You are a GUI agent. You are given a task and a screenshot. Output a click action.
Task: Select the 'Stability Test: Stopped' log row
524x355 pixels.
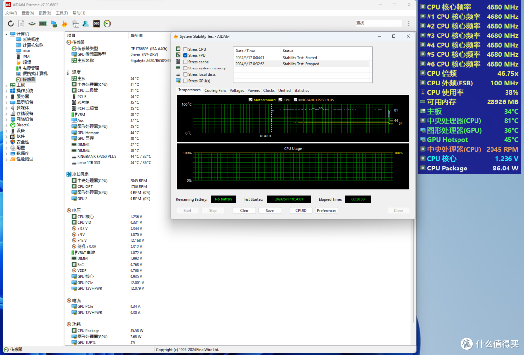[302, 64]
